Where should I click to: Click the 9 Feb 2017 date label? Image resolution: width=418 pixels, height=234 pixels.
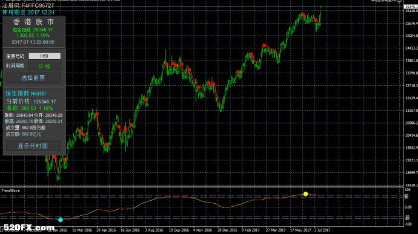click(x=251, y=230)
